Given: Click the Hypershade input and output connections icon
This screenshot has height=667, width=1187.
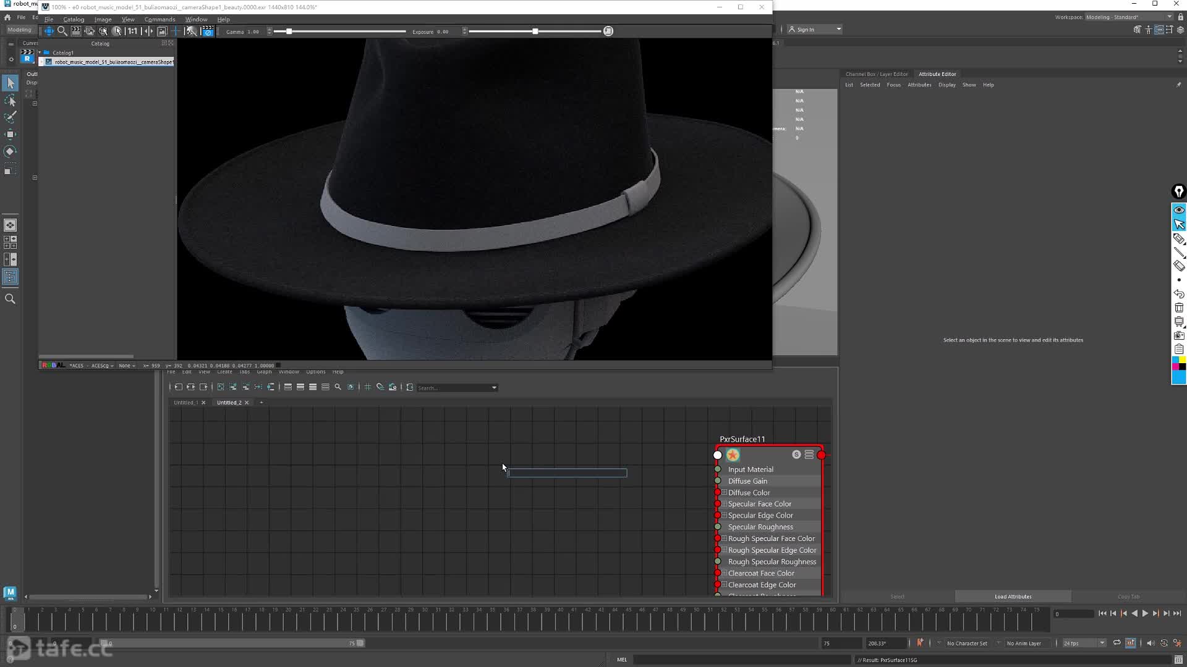Looking at the screenshot, I should point(191,387).
